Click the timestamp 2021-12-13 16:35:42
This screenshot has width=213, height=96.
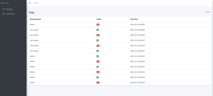click(137, 46)
